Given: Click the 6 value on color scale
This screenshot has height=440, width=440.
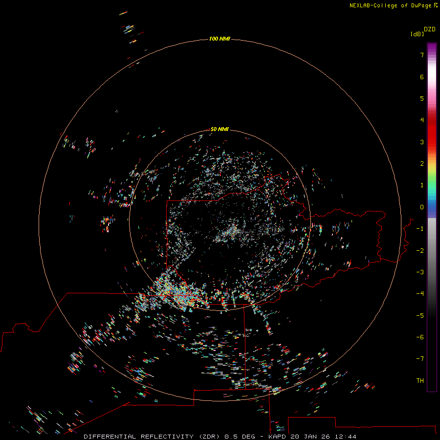Looking at the screenshot, I should (422, 77).
